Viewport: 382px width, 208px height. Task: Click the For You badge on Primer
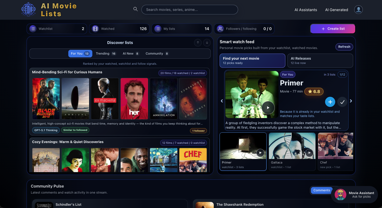288,75
